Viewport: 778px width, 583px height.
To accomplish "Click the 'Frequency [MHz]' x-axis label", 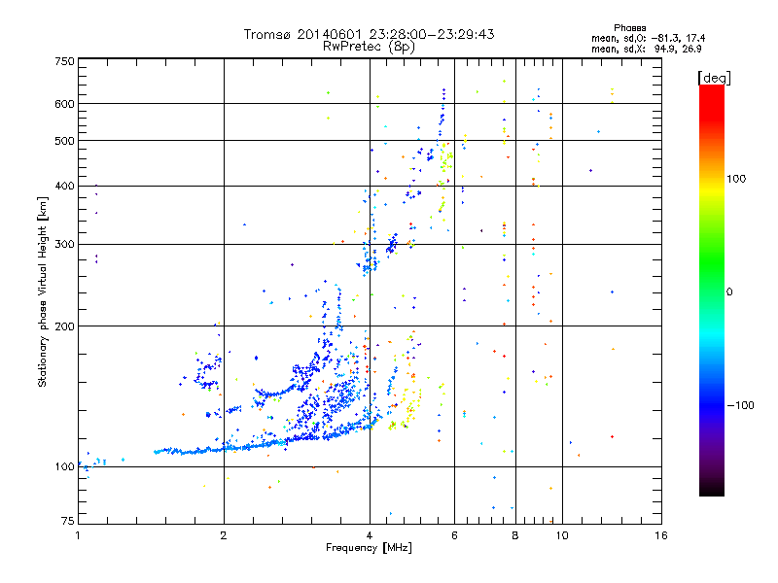I will coord(369,548).
